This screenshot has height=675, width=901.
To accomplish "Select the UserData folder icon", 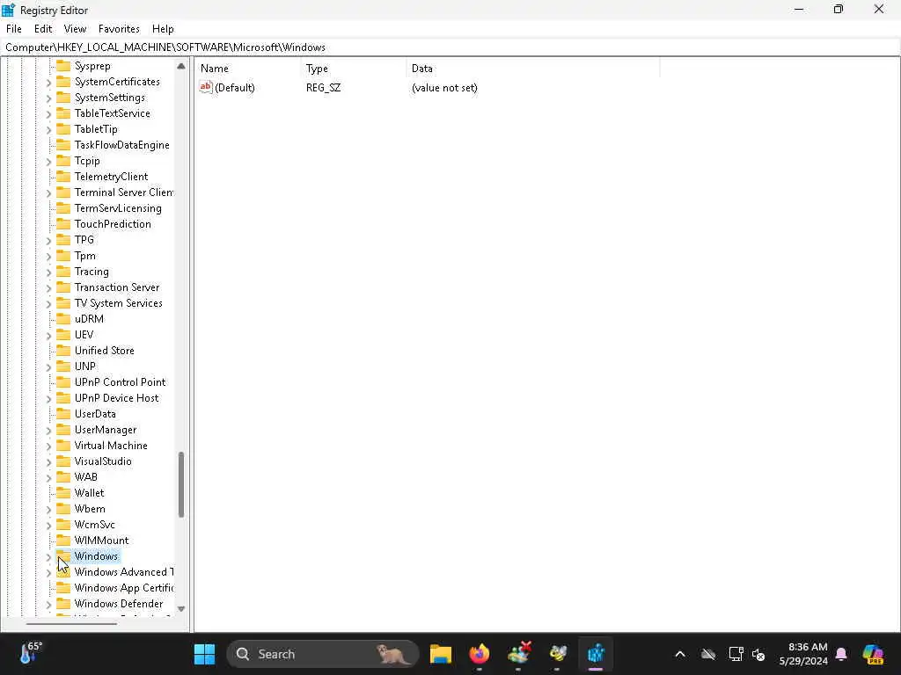I will (63, 414).
